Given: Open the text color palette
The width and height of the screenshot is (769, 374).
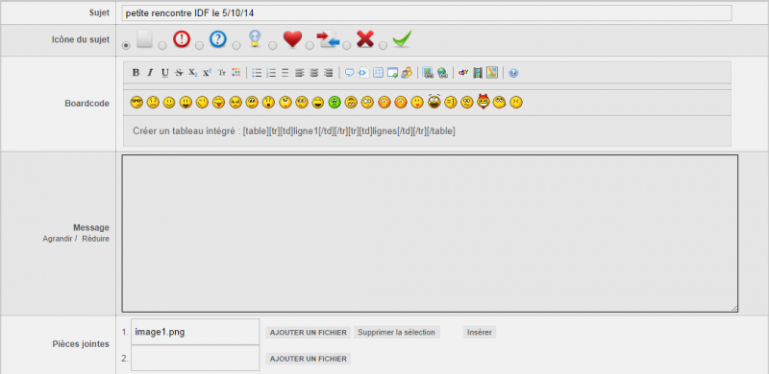Looking at the screenshot, I should coord(236,73).
